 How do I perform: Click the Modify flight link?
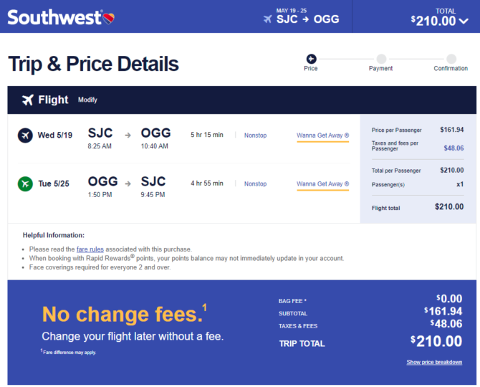(x=87, y=100)
